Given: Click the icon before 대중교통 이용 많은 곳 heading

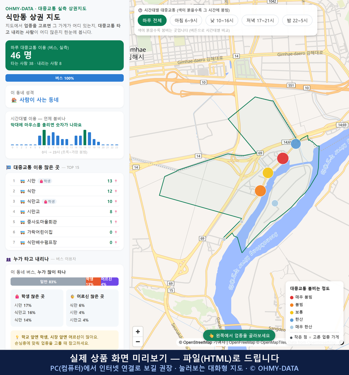Looking at the screenshot, I should 9,167.
